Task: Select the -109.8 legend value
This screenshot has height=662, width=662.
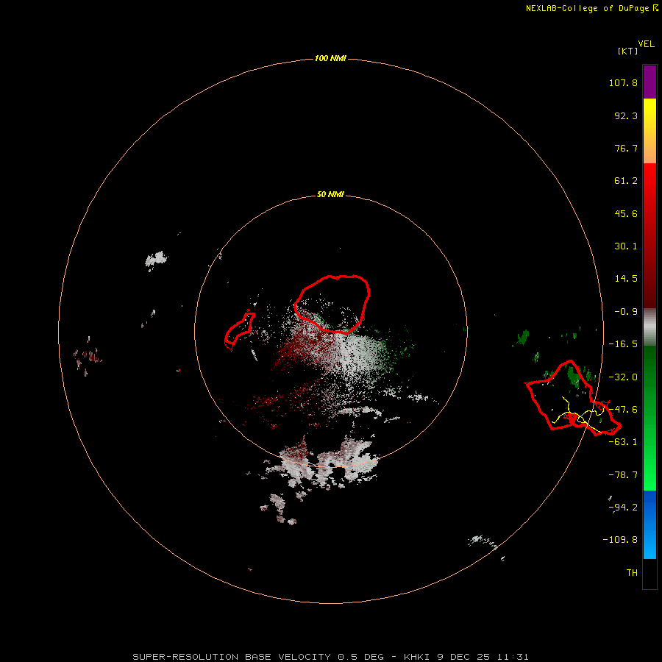Action: pyautogui.click(x=620, y=540)
